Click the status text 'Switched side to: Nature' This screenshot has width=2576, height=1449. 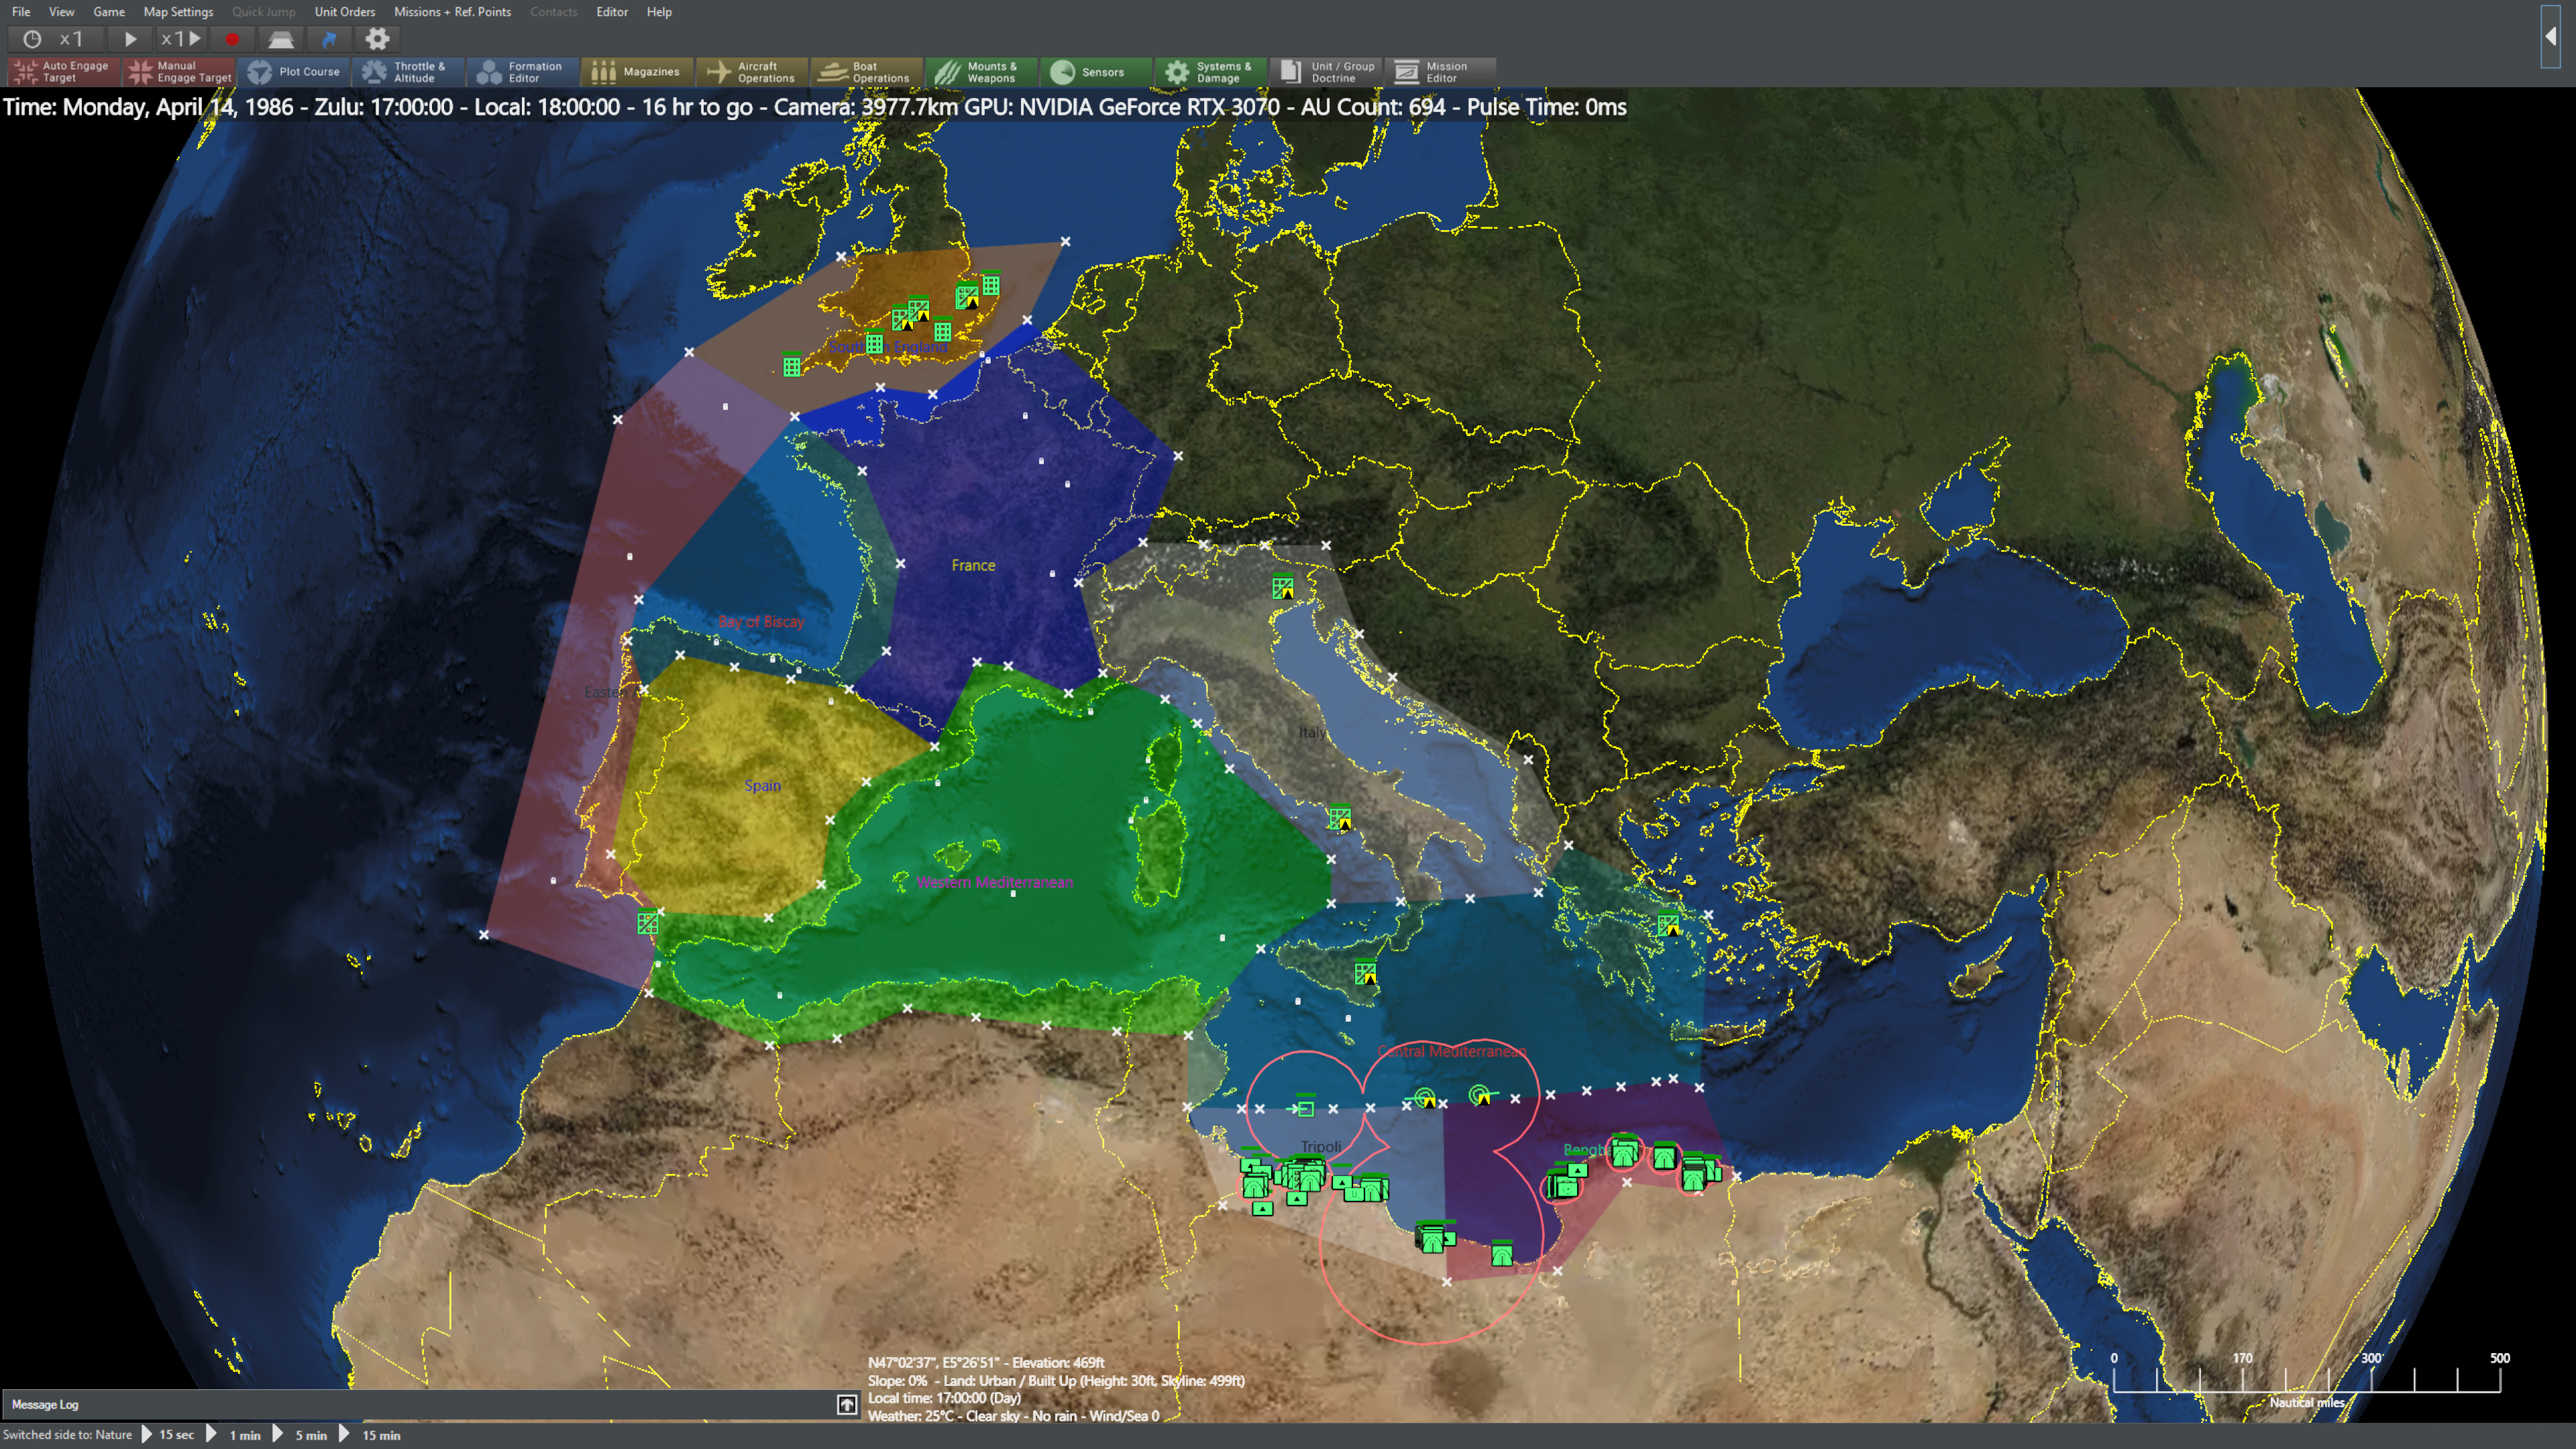point(67,1434)
